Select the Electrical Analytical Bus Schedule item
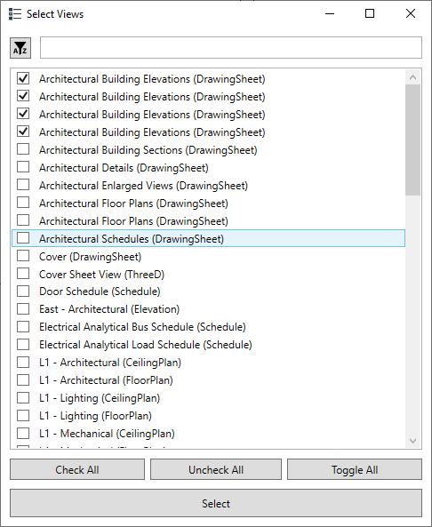The height and width of the screenshot is (527, 432). point(142,327)
